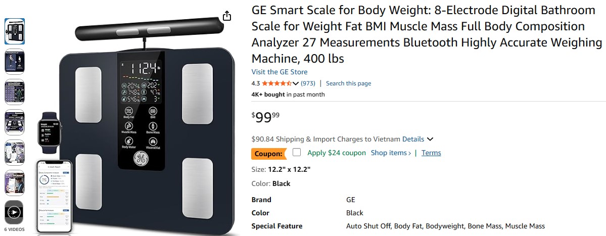Visit the GE Store link
The image size is (606, 236).
coord(279,72)
